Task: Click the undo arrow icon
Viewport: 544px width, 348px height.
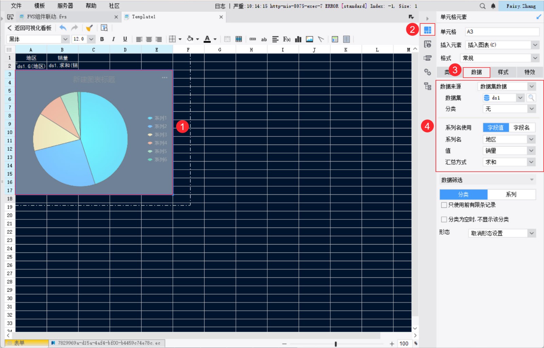Action: 63,28
